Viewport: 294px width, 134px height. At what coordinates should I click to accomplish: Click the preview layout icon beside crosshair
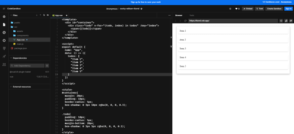coord(286,21)
